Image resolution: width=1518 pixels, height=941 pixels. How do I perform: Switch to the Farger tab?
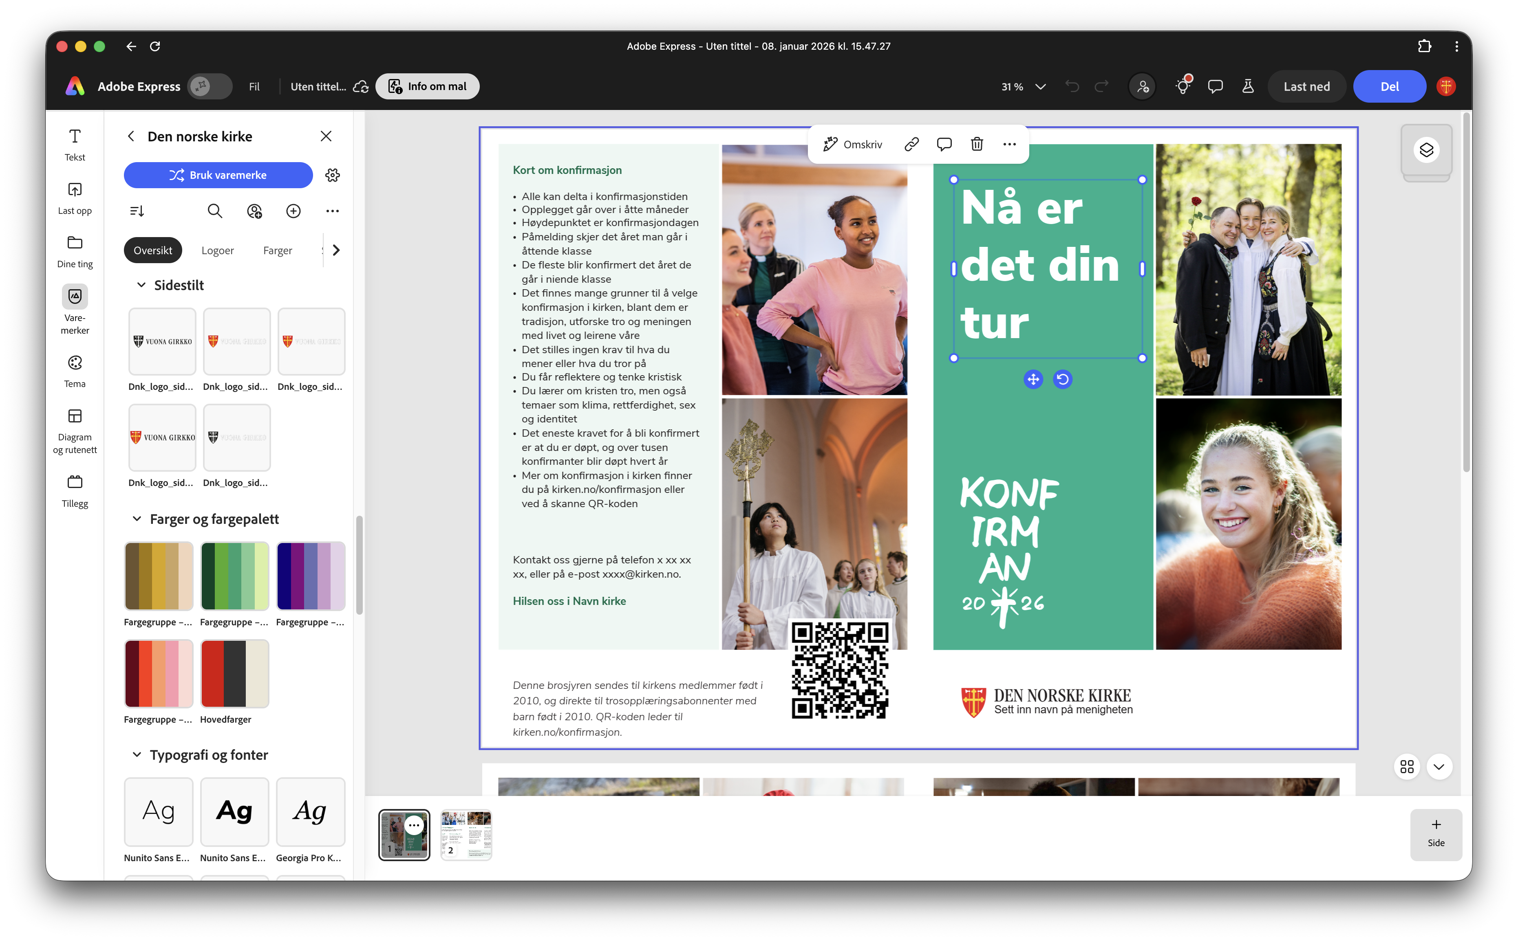[278, 250]
